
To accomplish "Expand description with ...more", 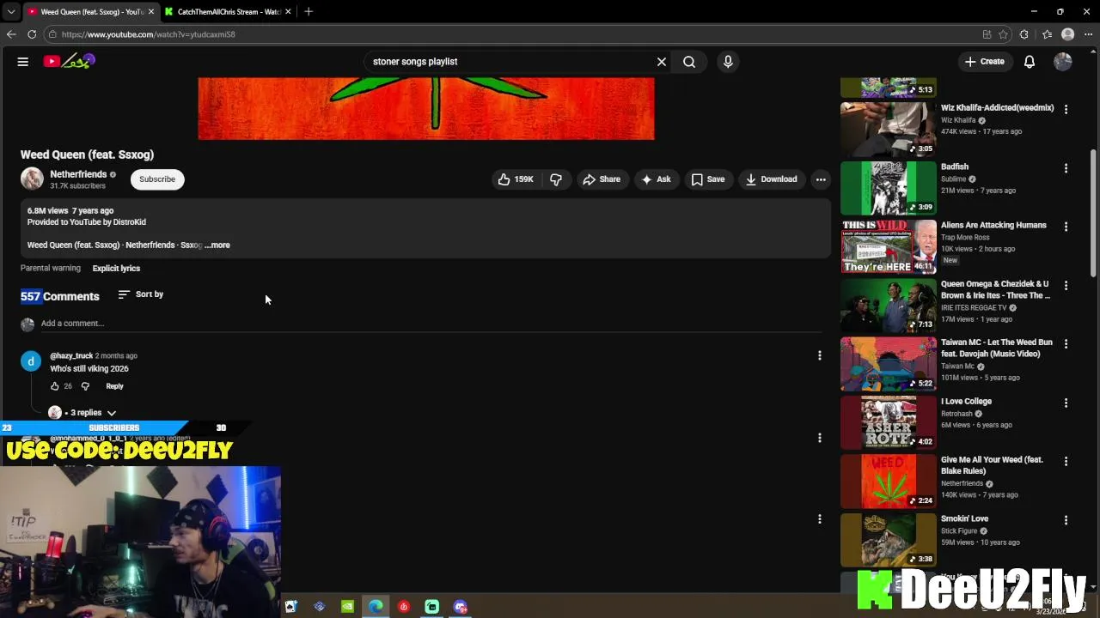I will (x=217, y=245).
